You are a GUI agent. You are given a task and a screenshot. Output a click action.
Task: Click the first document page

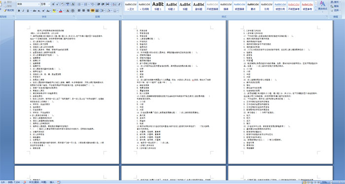[67, 92]
